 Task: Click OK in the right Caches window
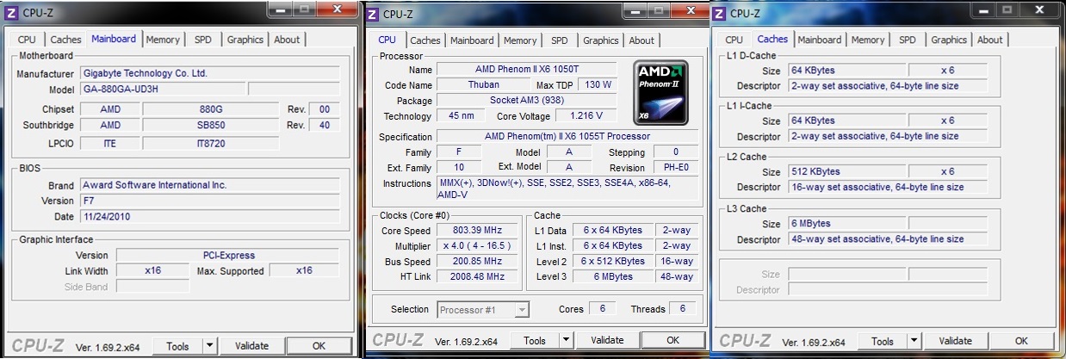point(1021,341)
